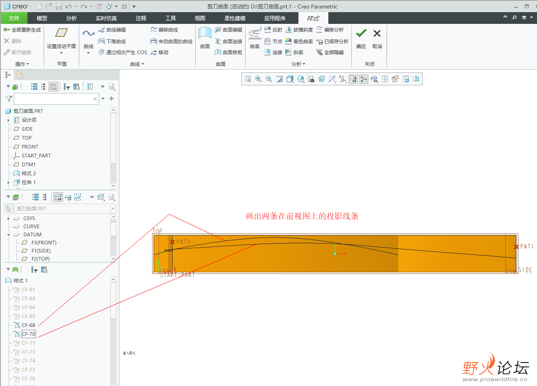The height and width of the screenshot is (386, 537).
Task: Click Offset Analysis (偏移分析) button
Action: [x=330, y=30]
